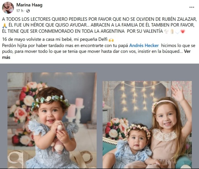Click the dove emoji in the post
Screen dimensions: 199x169
pyautogui.click(x=166, y=32)
